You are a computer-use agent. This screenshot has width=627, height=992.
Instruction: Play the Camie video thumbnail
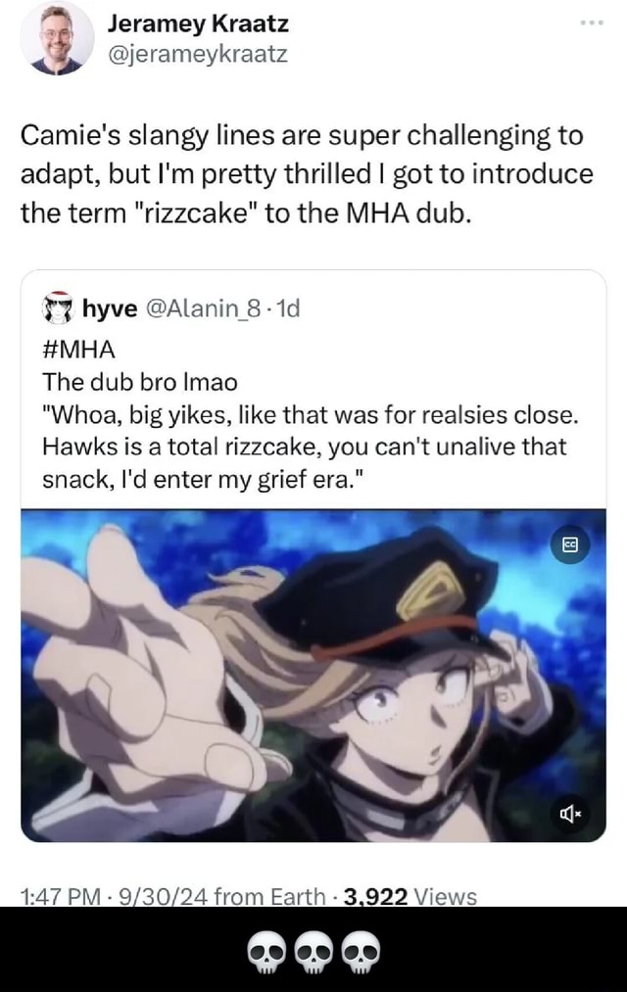313,675
